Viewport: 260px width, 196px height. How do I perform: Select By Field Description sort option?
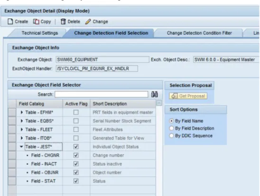click(171, 128)
